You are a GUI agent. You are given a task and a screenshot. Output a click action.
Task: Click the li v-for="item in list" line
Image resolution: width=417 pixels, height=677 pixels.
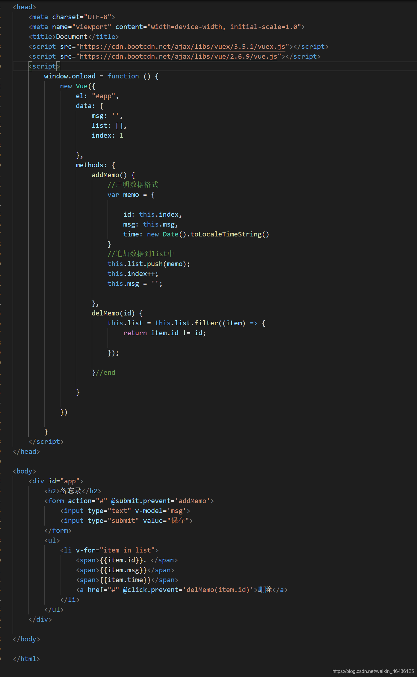coord(109,550)
